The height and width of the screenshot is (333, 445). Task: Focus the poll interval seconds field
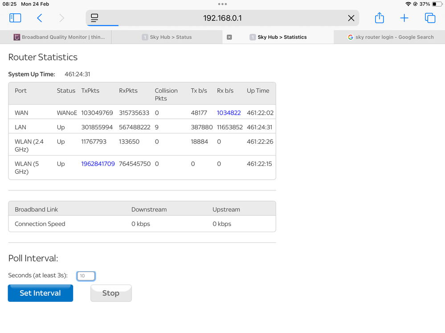pyautogui.click(x=86, y=276)
